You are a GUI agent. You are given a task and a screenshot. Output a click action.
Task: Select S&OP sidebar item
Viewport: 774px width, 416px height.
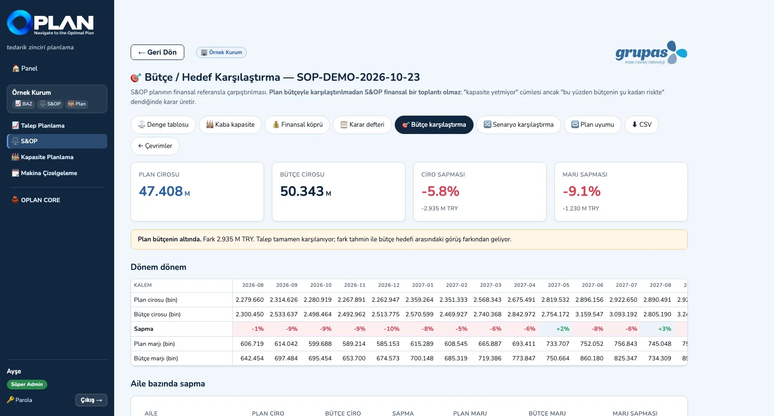coord(57,141)
